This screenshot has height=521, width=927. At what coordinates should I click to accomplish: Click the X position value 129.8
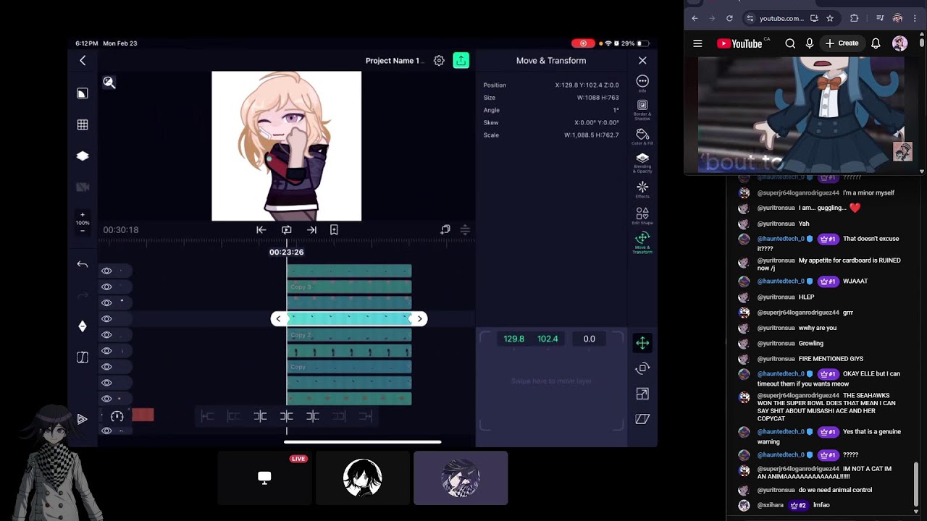tap(514, 339)
